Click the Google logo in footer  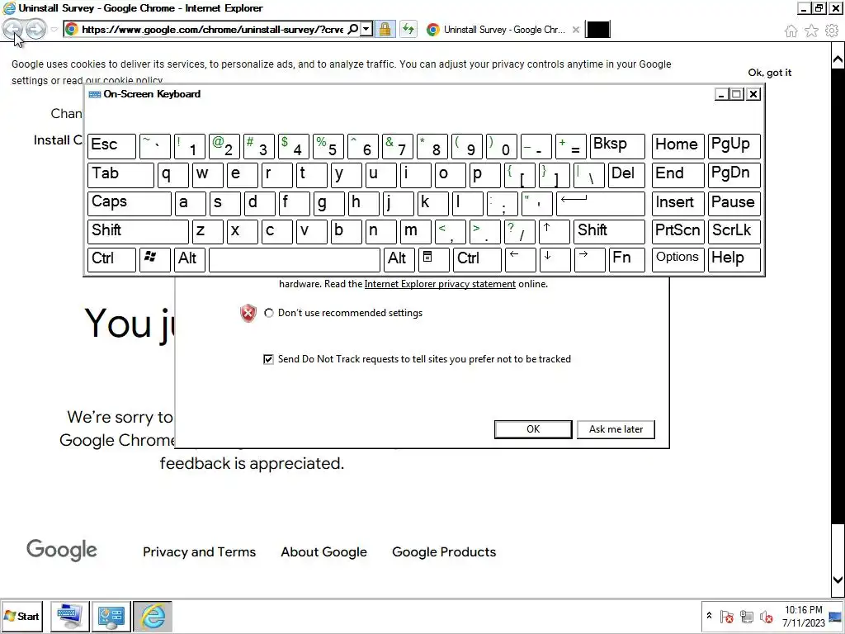61,550
